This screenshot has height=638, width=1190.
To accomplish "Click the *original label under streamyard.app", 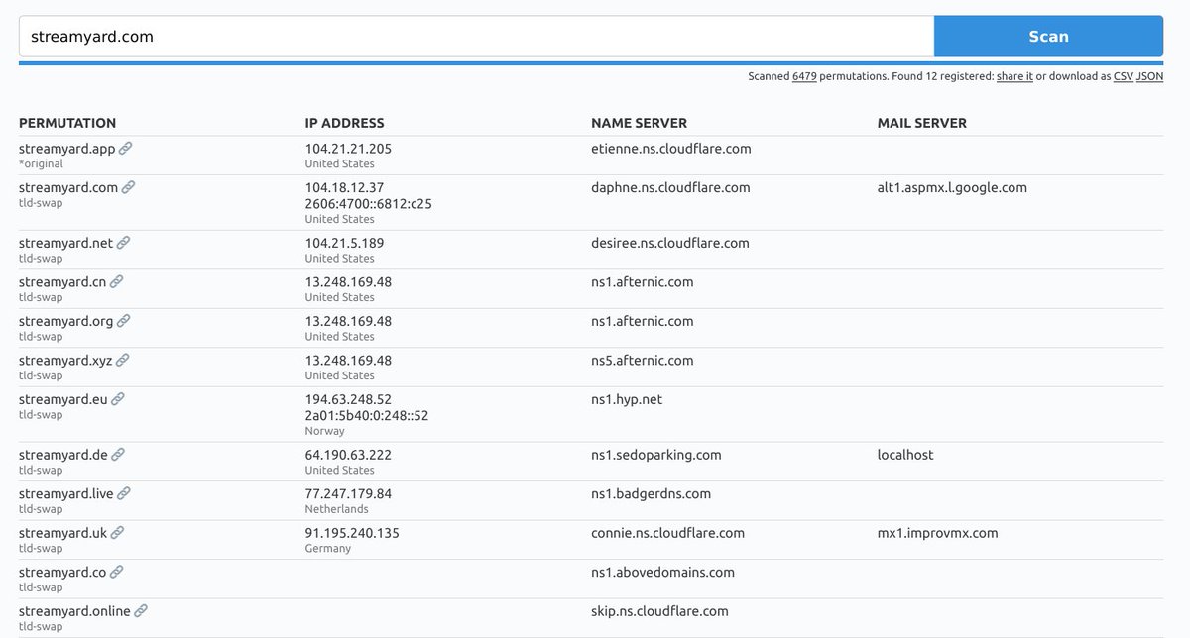I will point(41,164).
